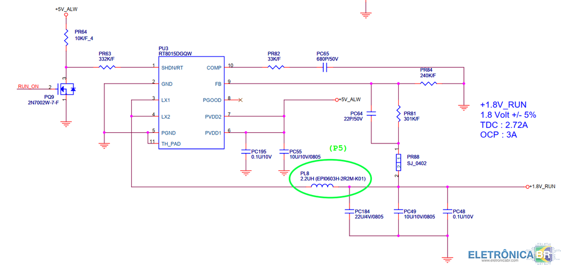Screen dimensions: 561x265
Task: Click the PC184 22U output capacitor
Action: (x=349, y=211)
